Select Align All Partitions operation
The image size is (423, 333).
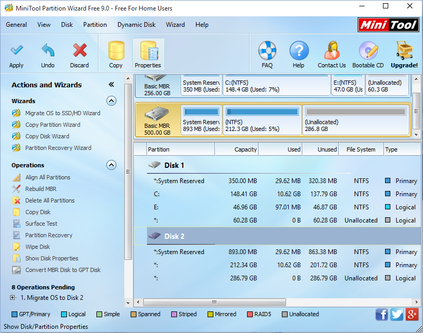click(48, 177)
